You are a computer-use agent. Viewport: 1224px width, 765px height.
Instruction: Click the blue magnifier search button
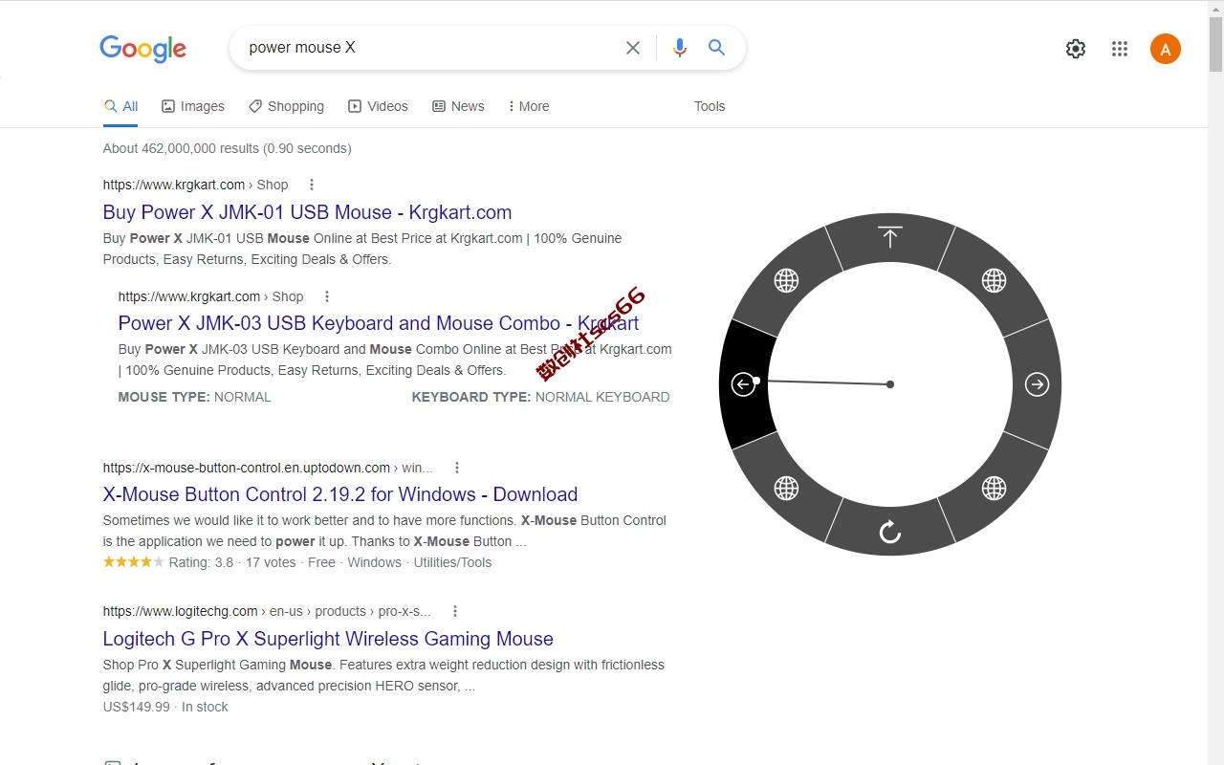tap(716, 48)
